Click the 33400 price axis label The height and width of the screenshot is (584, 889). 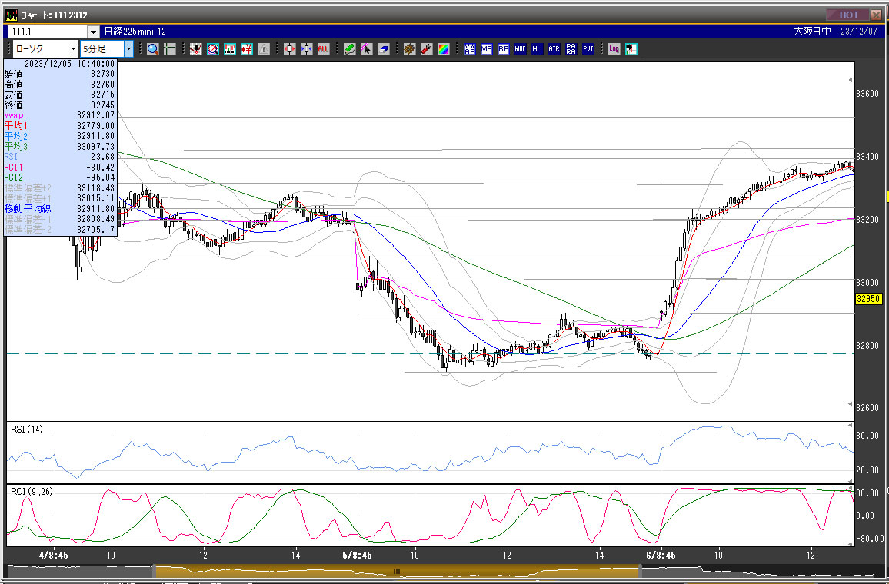867,156
